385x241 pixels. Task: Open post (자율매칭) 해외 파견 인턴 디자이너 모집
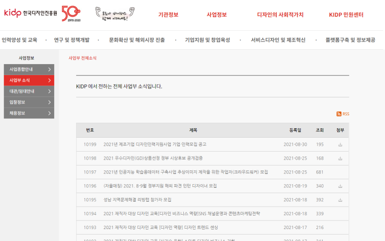pos(160,186)
